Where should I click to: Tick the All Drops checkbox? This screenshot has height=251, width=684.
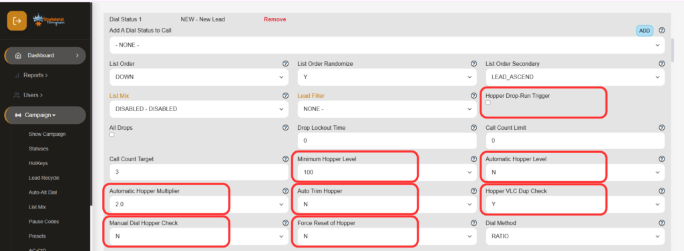click(x=112, y=135)
